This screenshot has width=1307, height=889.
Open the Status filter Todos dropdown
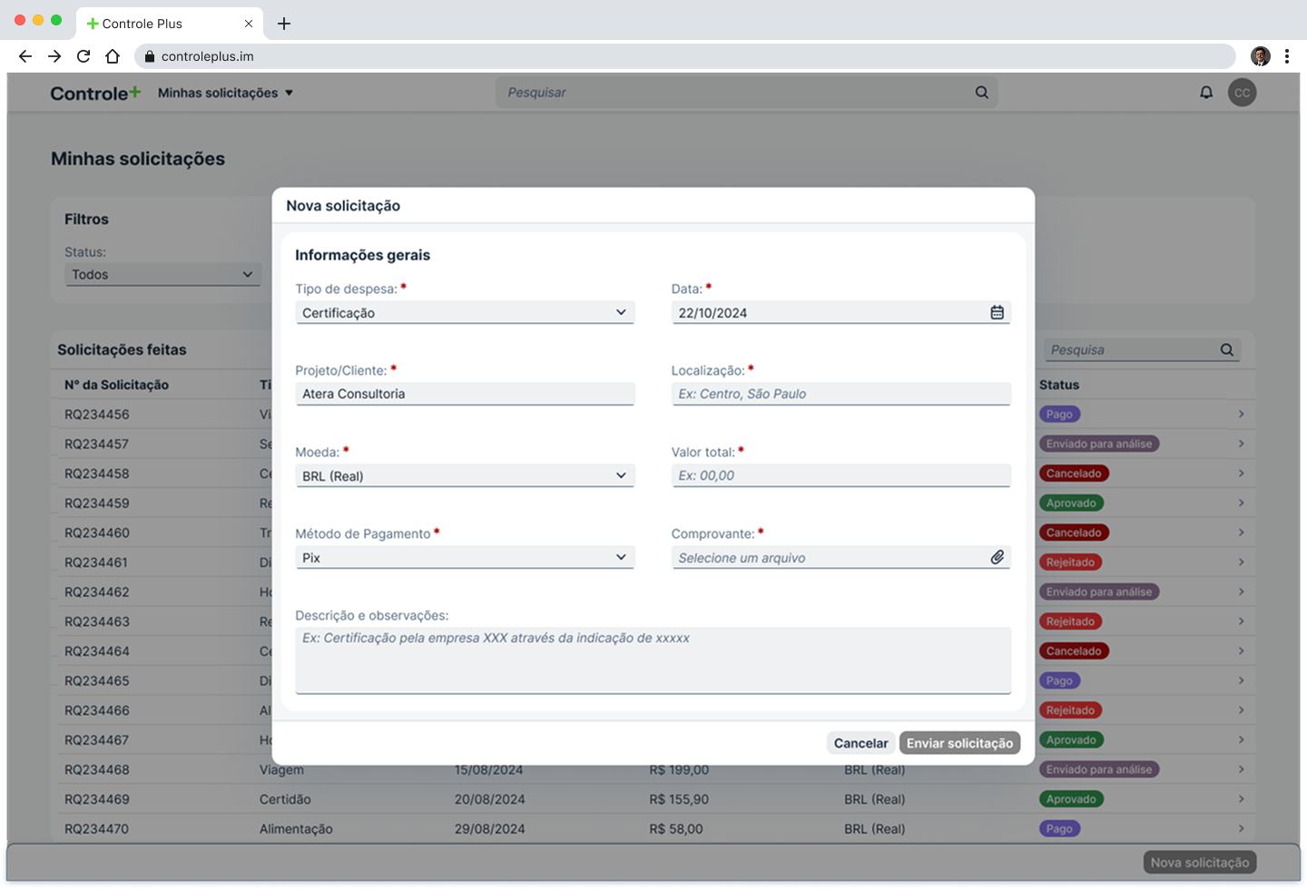click(162, 275)
